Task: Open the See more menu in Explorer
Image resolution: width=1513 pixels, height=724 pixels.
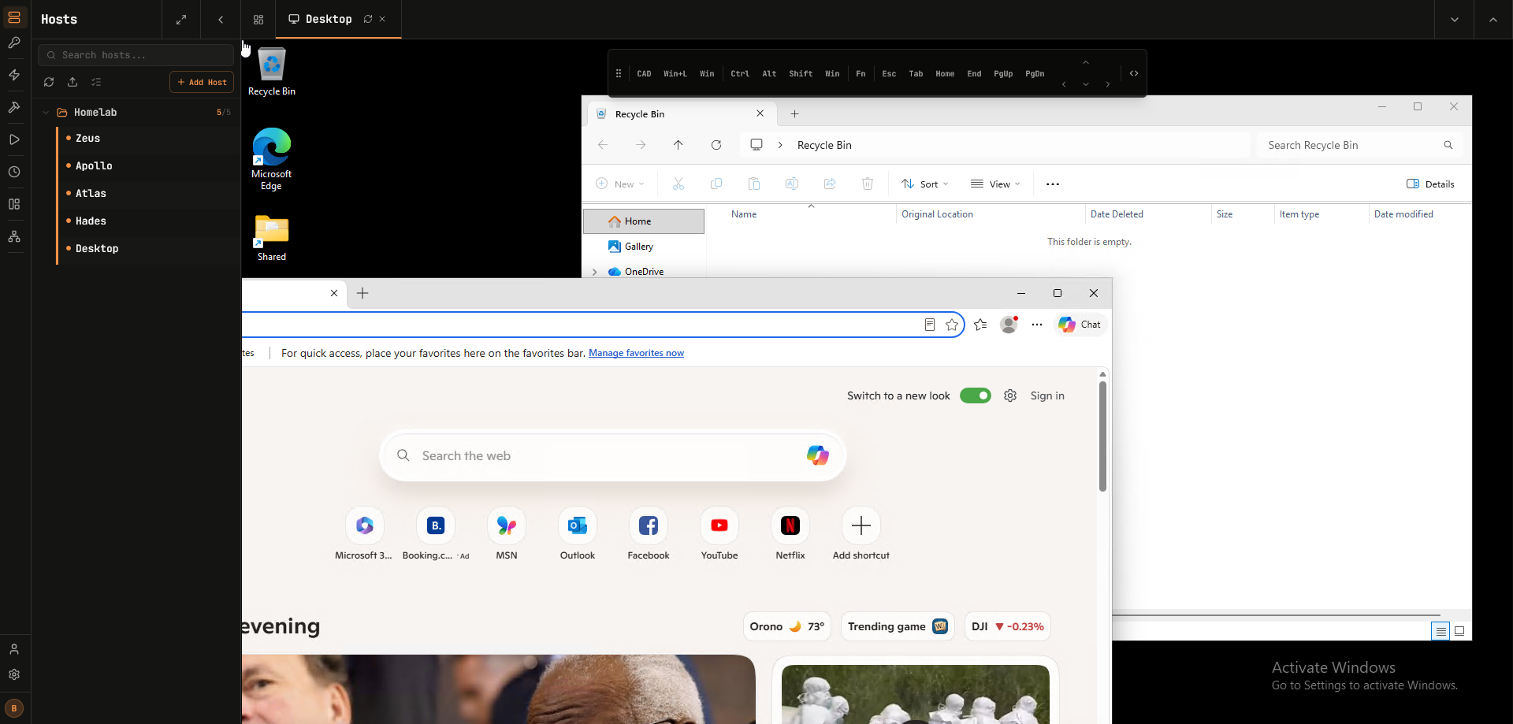Action: pos(1053,184)
